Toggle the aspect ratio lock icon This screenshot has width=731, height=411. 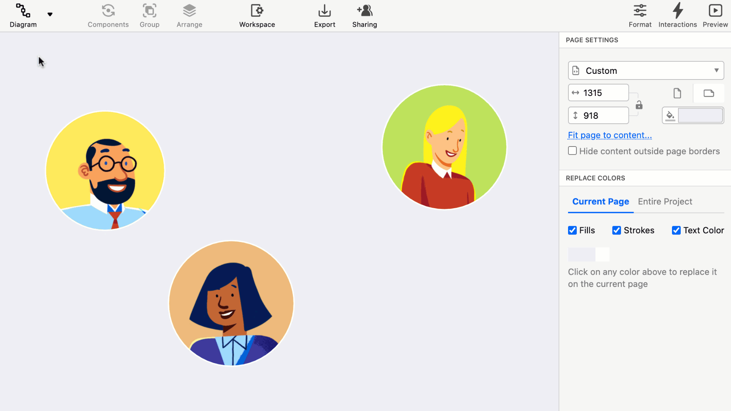point(639,105)
